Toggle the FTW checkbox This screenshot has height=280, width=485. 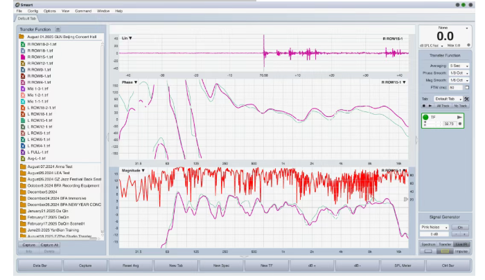(x=467, y=88)
